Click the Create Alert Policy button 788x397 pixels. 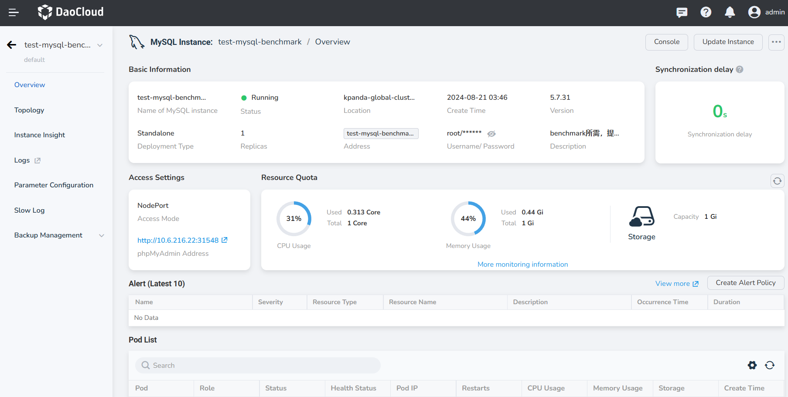tap(745, 283)
